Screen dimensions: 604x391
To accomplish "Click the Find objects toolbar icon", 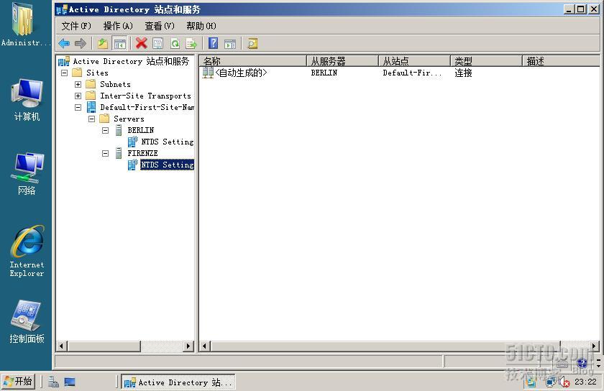I will pos(252,44).
